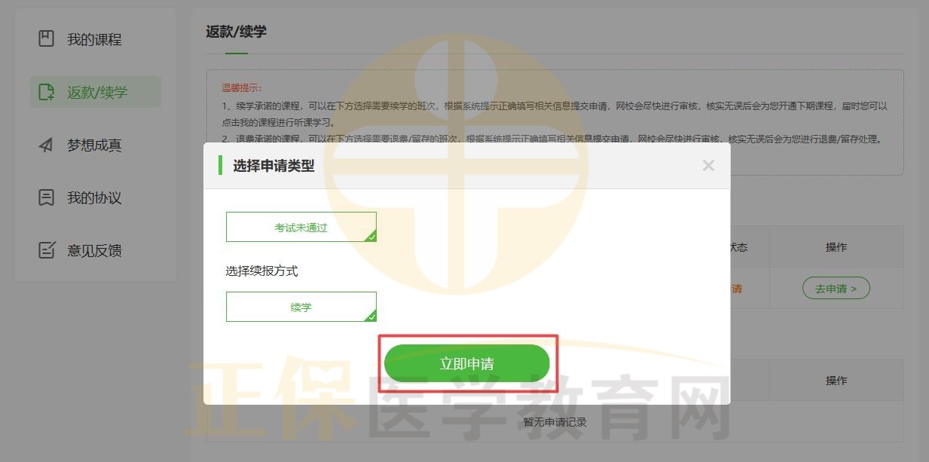The height and width of the screenshot is (462, 929).
Task: Open the 我的协议 sidebar item
Action: tap(94, 197)
